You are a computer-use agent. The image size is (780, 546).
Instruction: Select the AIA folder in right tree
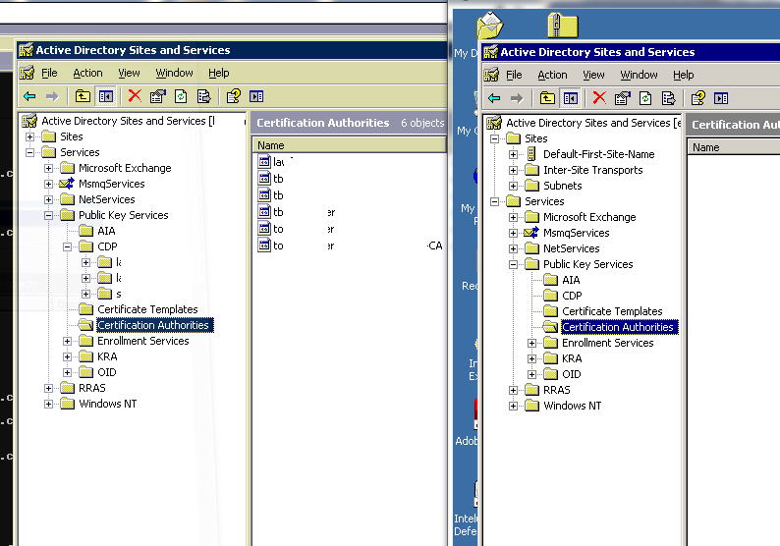(x=571, y=280)
